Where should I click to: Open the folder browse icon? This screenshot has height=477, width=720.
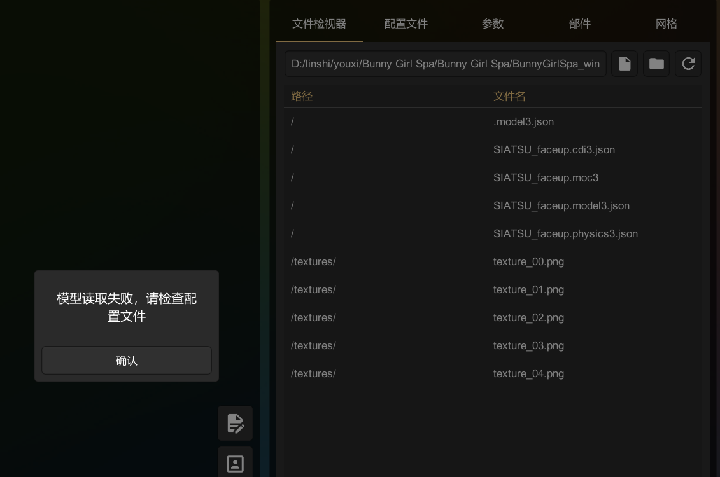coord(656,64)
